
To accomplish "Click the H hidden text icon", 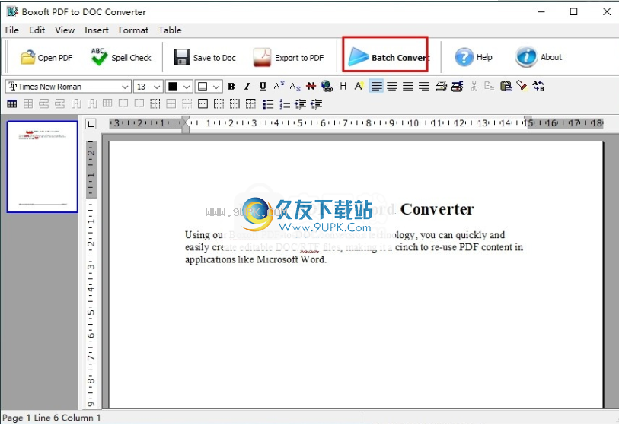I will [x=343, y=87].
